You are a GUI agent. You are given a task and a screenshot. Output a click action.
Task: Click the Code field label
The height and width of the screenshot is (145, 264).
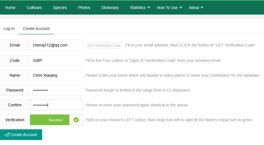coord(15,60)
